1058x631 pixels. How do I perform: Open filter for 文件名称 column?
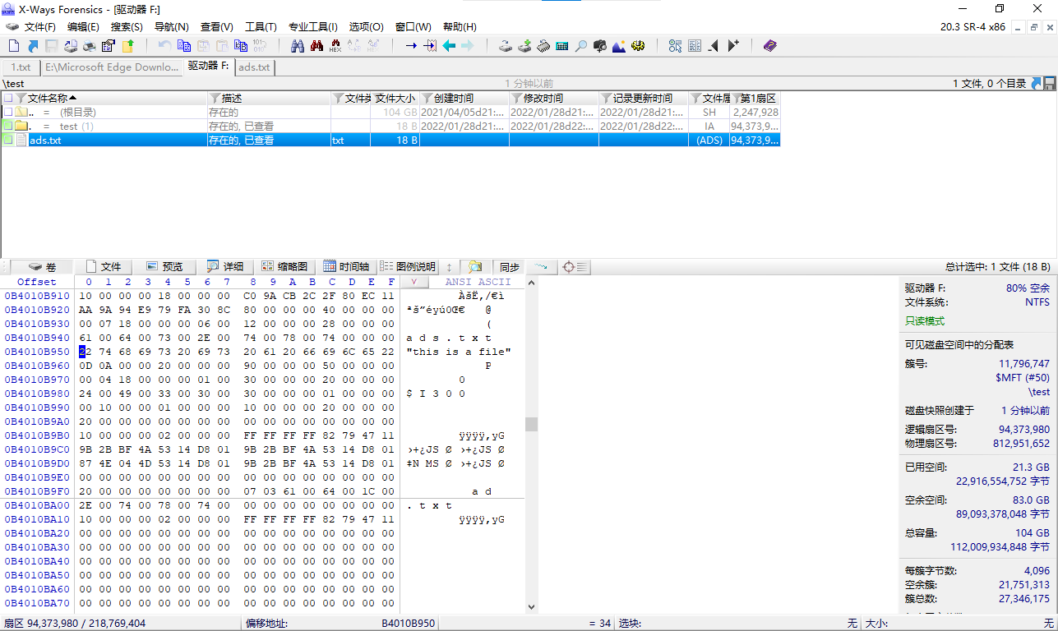click(x=21, y=98)
